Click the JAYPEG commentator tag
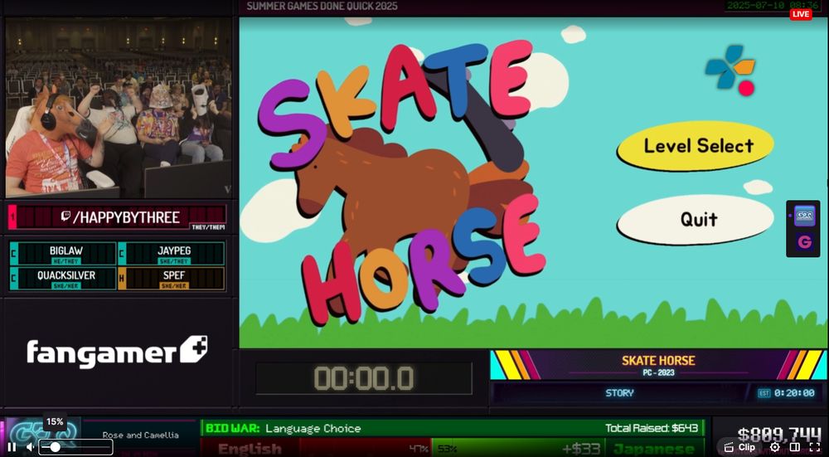Image resolution: width=829 pixels, height=457 pixels. 172,253
